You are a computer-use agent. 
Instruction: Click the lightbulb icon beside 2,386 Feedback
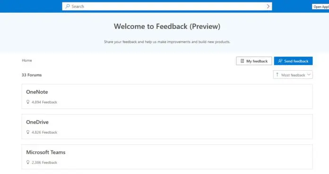[x=28, y=162]
